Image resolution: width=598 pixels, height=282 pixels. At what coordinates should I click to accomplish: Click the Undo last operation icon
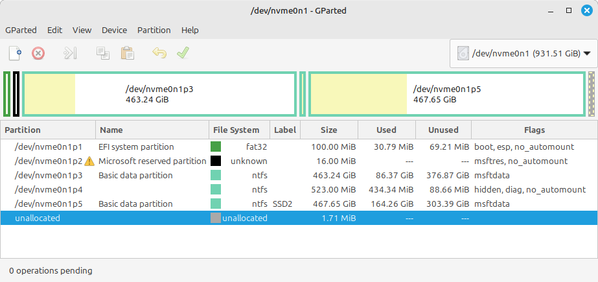click(159, 53)
